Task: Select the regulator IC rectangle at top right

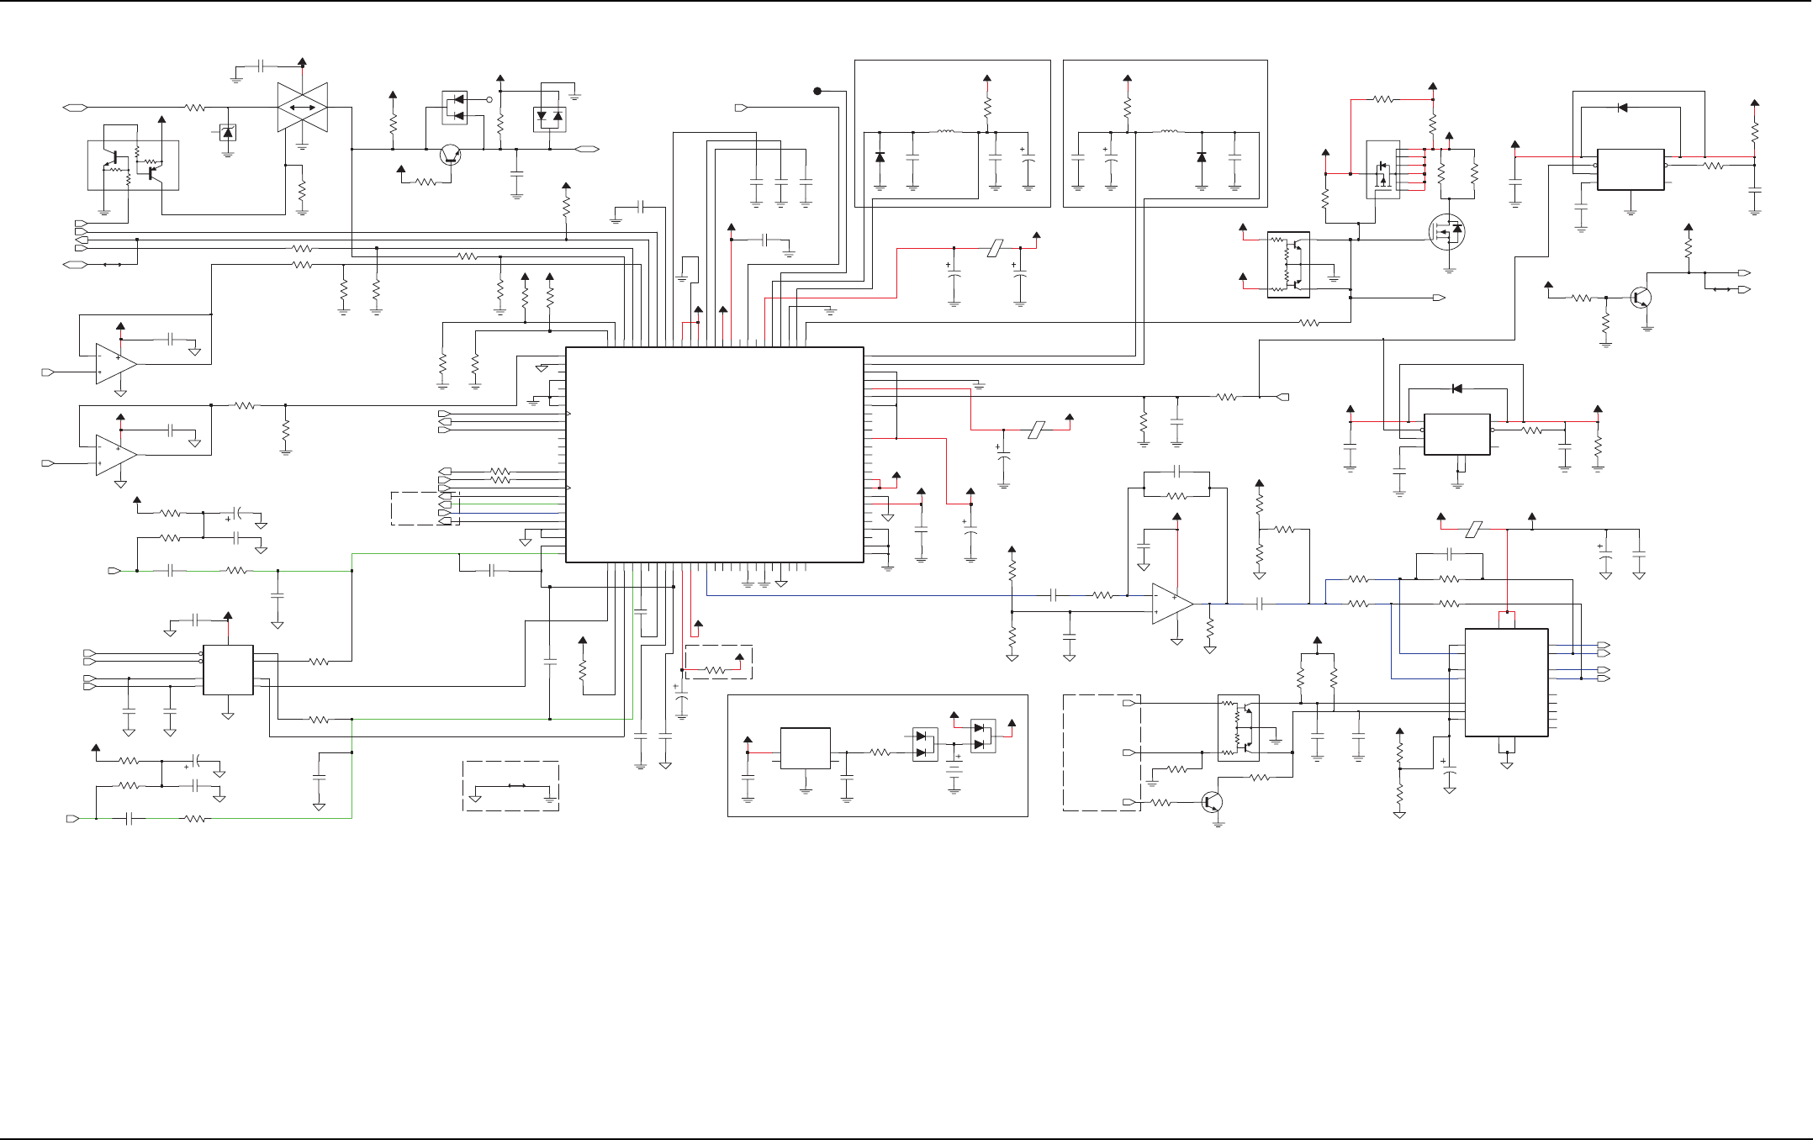Action: point(1631,170)
